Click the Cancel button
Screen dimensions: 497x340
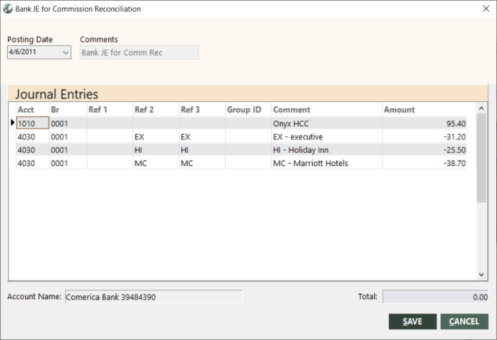click(464, 322)
